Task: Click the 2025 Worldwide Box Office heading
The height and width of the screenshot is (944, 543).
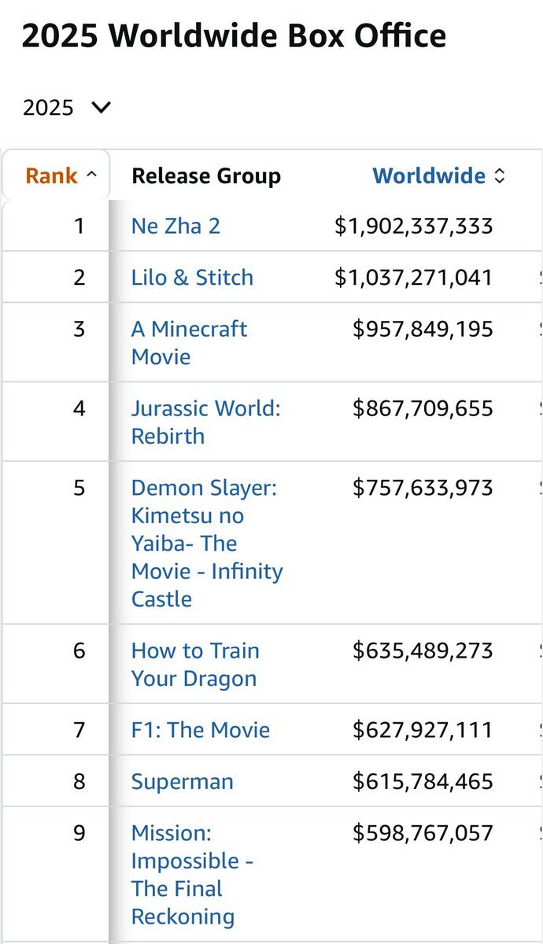Action: 234,36
